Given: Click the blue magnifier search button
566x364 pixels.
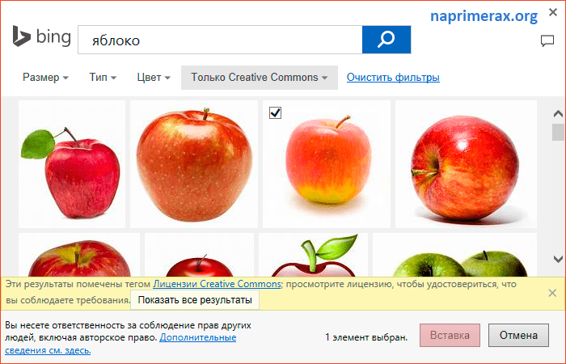Looking at the screenshot, I should point(386,40).
